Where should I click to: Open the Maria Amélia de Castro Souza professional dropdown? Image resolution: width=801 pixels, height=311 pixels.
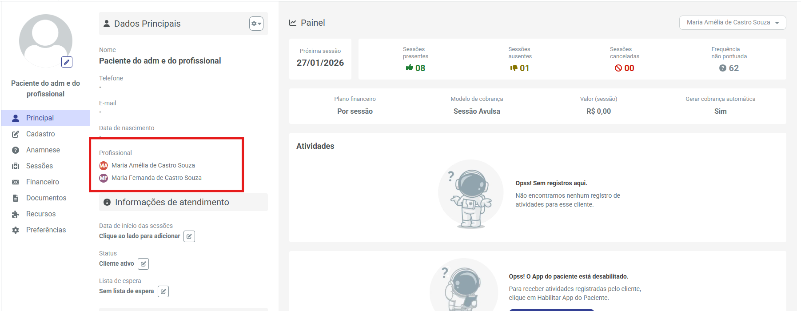(x=733, y=23)
